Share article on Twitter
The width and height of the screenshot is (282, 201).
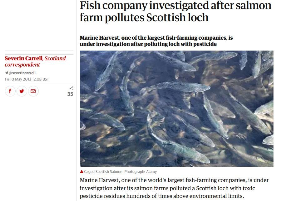pos(22,91)
